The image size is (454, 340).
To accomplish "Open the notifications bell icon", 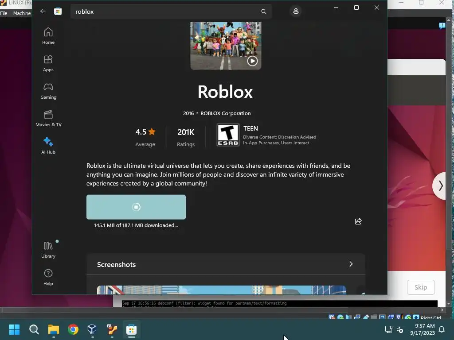I will pos(442,329).
